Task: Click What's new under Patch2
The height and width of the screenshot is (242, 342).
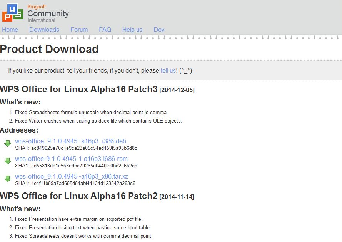Action: (x=20, y=209)
